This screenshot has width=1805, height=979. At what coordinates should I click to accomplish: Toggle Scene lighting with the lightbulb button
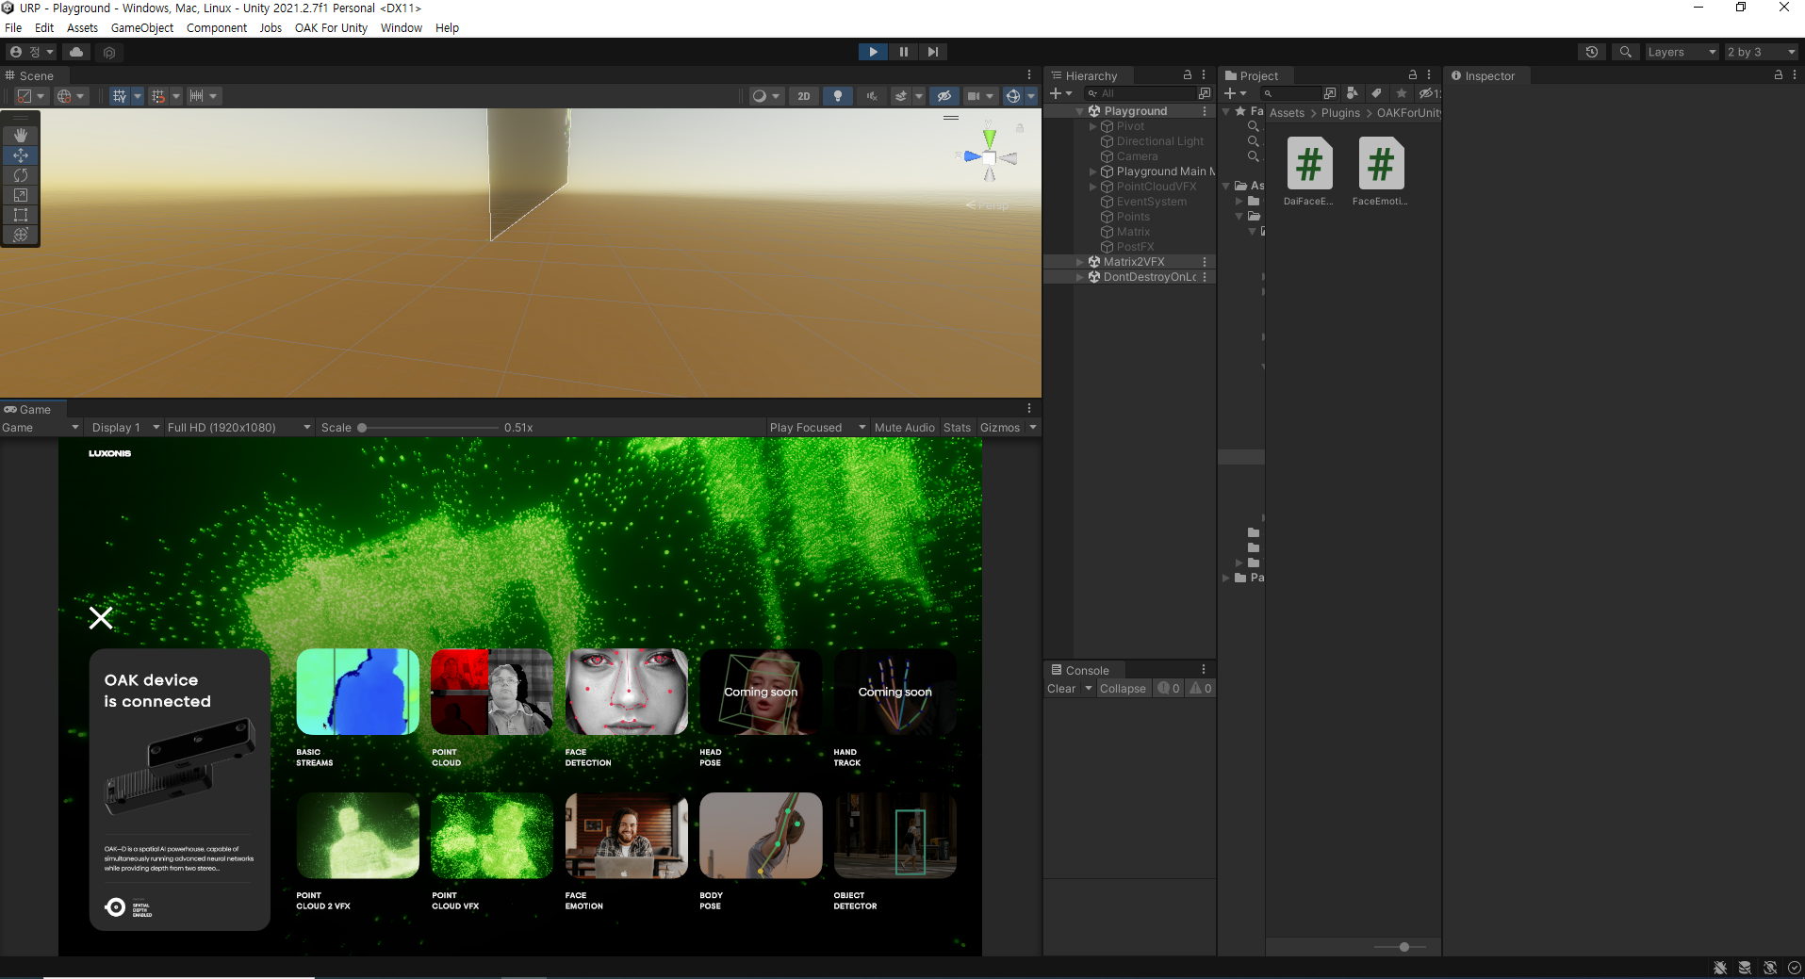coord(837,96)
